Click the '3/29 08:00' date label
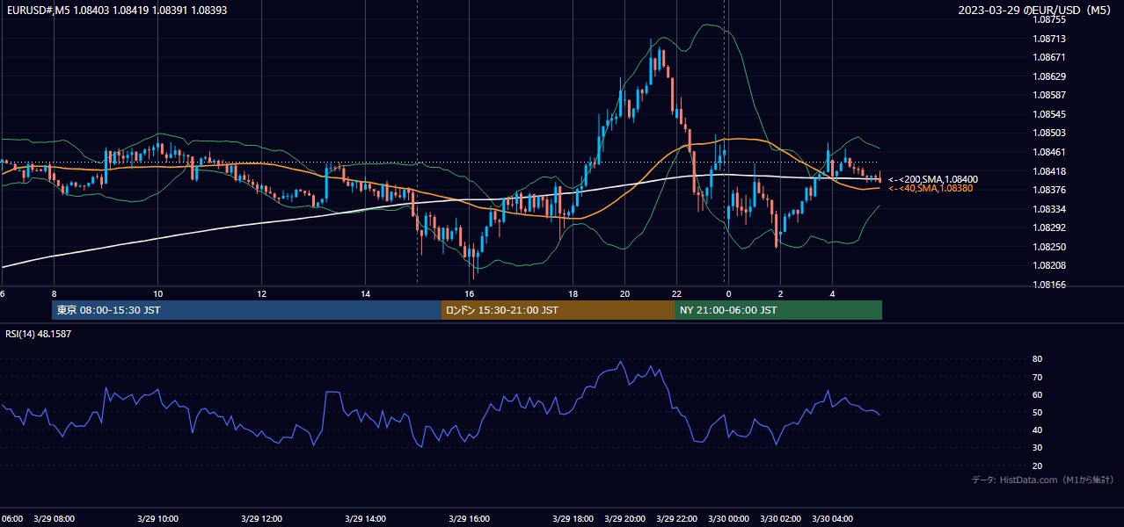 [54, 519]
